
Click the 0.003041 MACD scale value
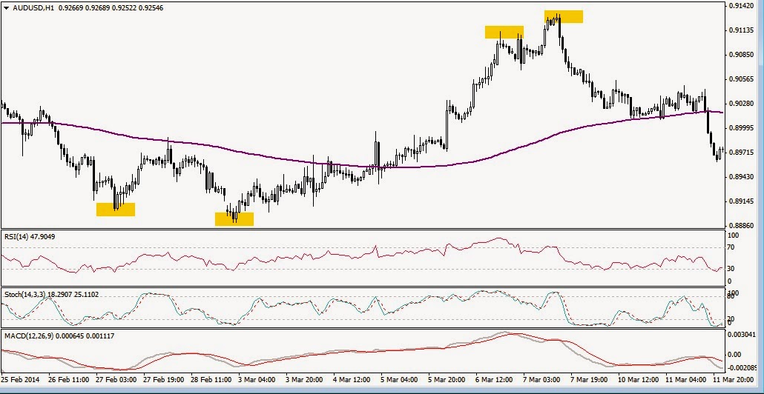(x=742, y=335)
